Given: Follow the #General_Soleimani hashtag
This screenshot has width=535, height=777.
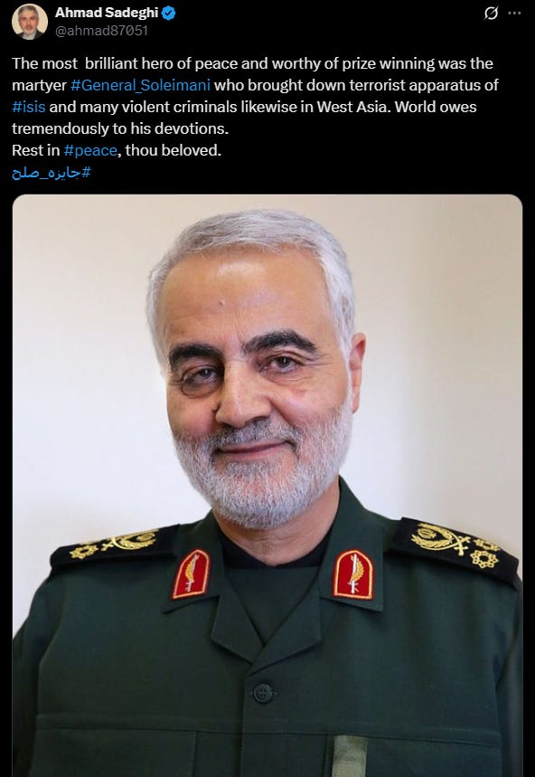Looking at the screenshot, I should (141, 85).
